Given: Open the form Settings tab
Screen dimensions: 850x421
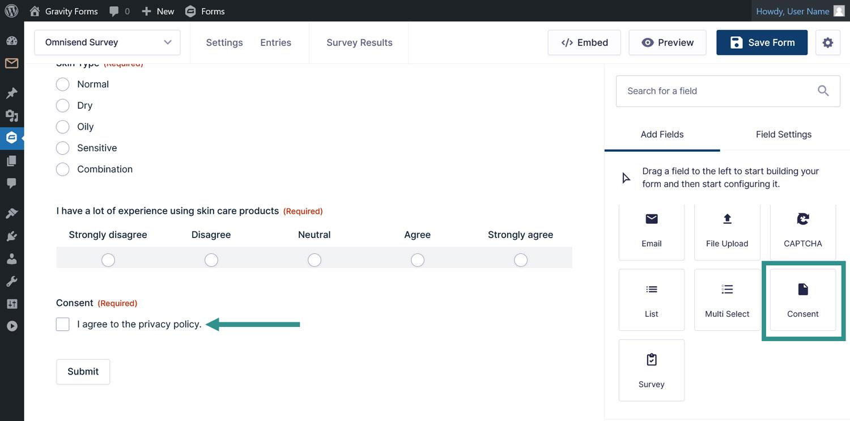Looking at the screenshot, I should point(224,42).
